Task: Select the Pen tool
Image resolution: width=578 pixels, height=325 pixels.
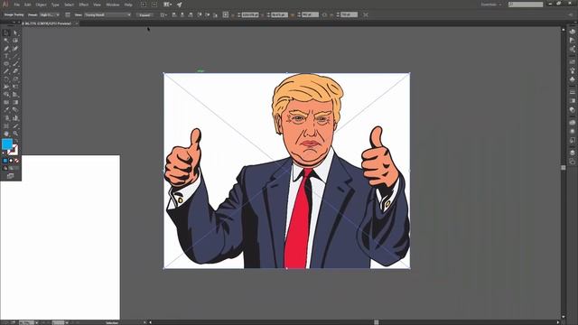Action: point(6,48)
